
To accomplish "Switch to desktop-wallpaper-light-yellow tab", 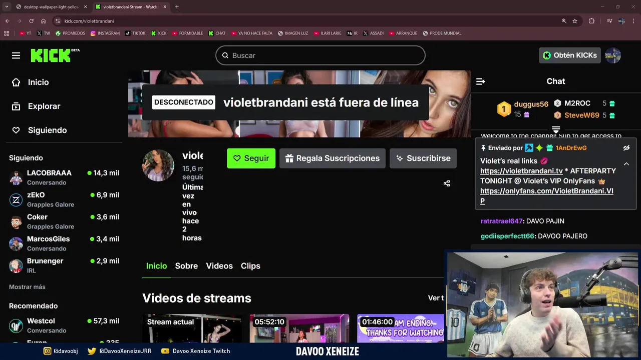I will tap(50, 7).
